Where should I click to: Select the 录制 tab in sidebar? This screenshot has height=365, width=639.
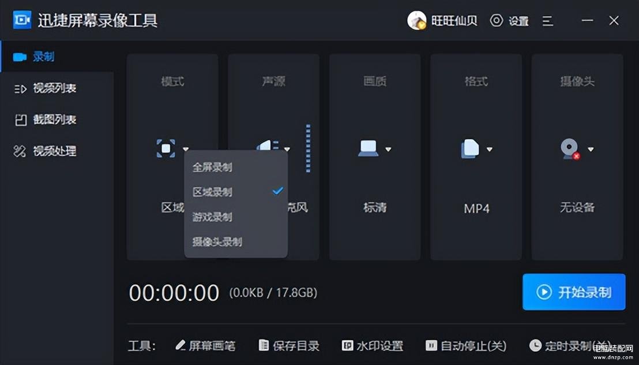click(x=57, y=57)
